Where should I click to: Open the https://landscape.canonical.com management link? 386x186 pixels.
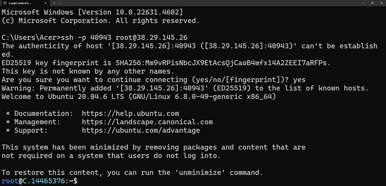(x=147, y=122)
